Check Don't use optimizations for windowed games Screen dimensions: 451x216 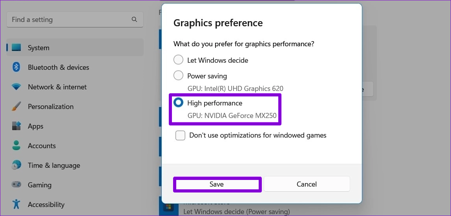click(x=180, y=135)
